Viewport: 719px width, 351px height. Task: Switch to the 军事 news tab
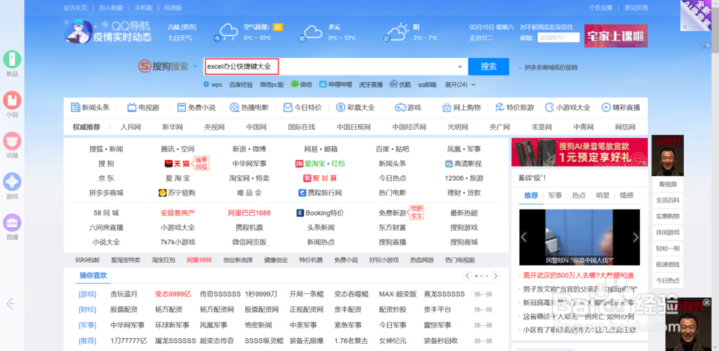(555, 195)
